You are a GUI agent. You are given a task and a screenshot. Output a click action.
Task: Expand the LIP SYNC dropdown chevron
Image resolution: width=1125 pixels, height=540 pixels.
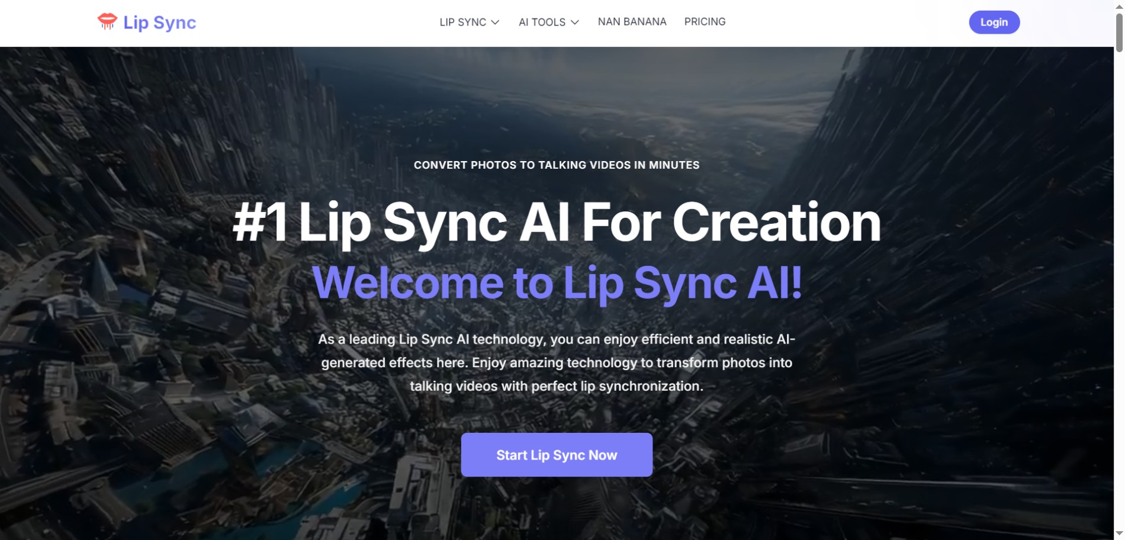[496, 22]
